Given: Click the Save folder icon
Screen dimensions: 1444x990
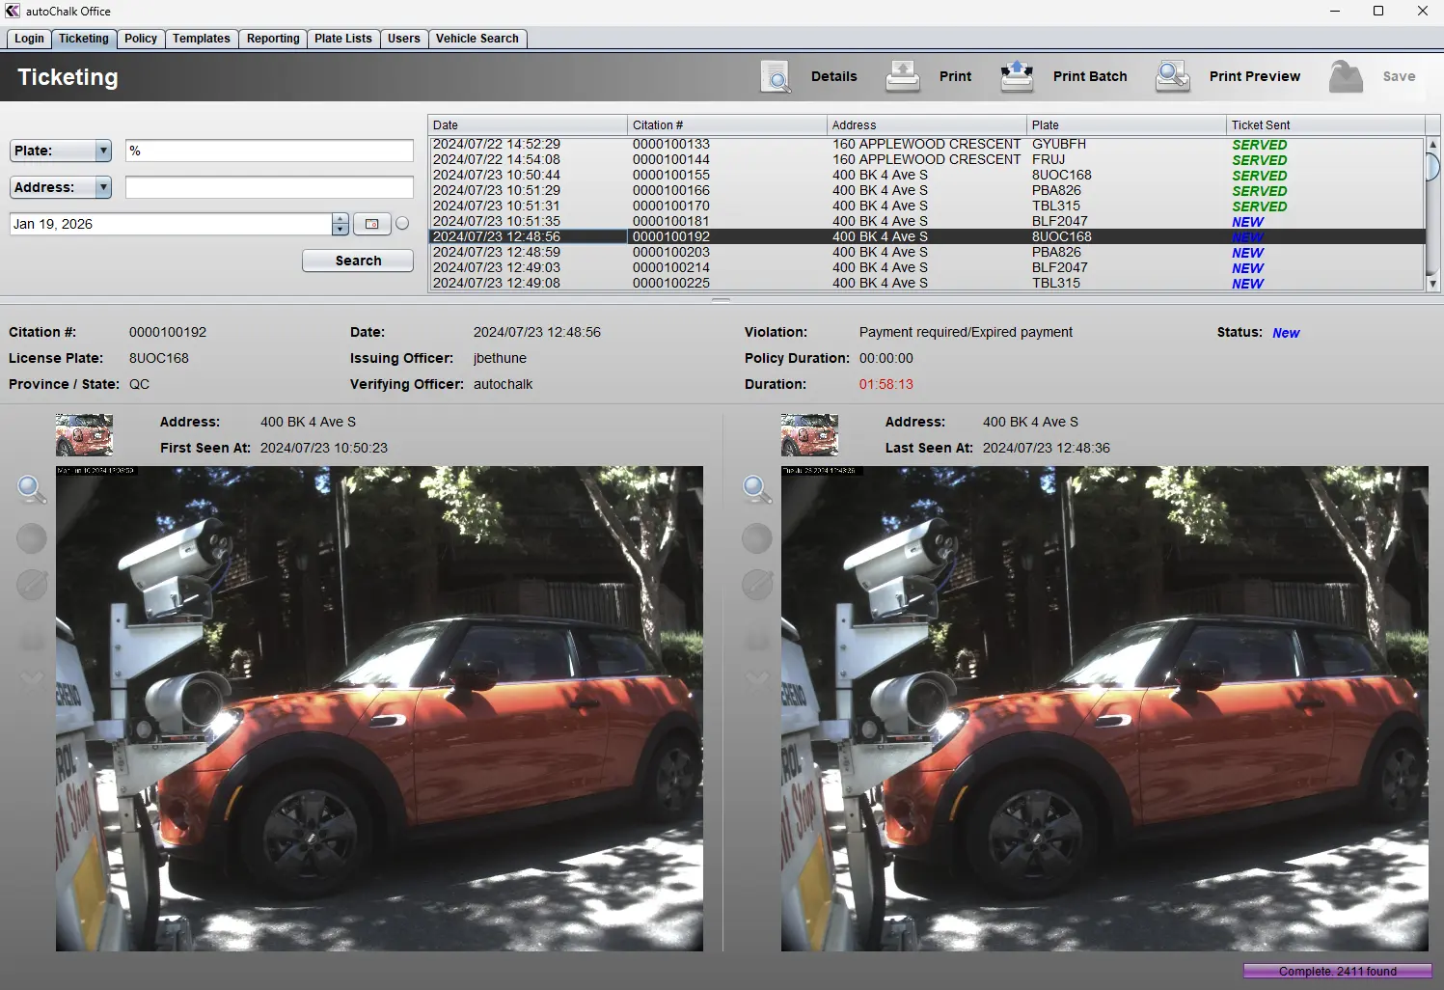Looking at the screenshot, I should [1346, 76].
